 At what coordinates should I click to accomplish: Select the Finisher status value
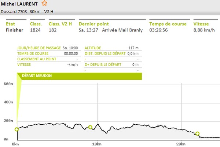tap(15, 30)
